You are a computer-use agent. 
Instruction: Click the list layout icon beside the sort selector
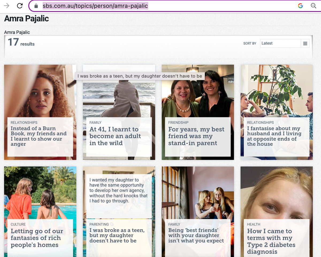tap(305, 43)
